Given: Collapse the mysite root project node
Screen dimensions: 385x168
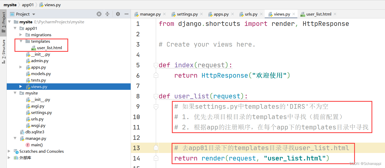Looking at the screenshot, I should coord(10,22).
